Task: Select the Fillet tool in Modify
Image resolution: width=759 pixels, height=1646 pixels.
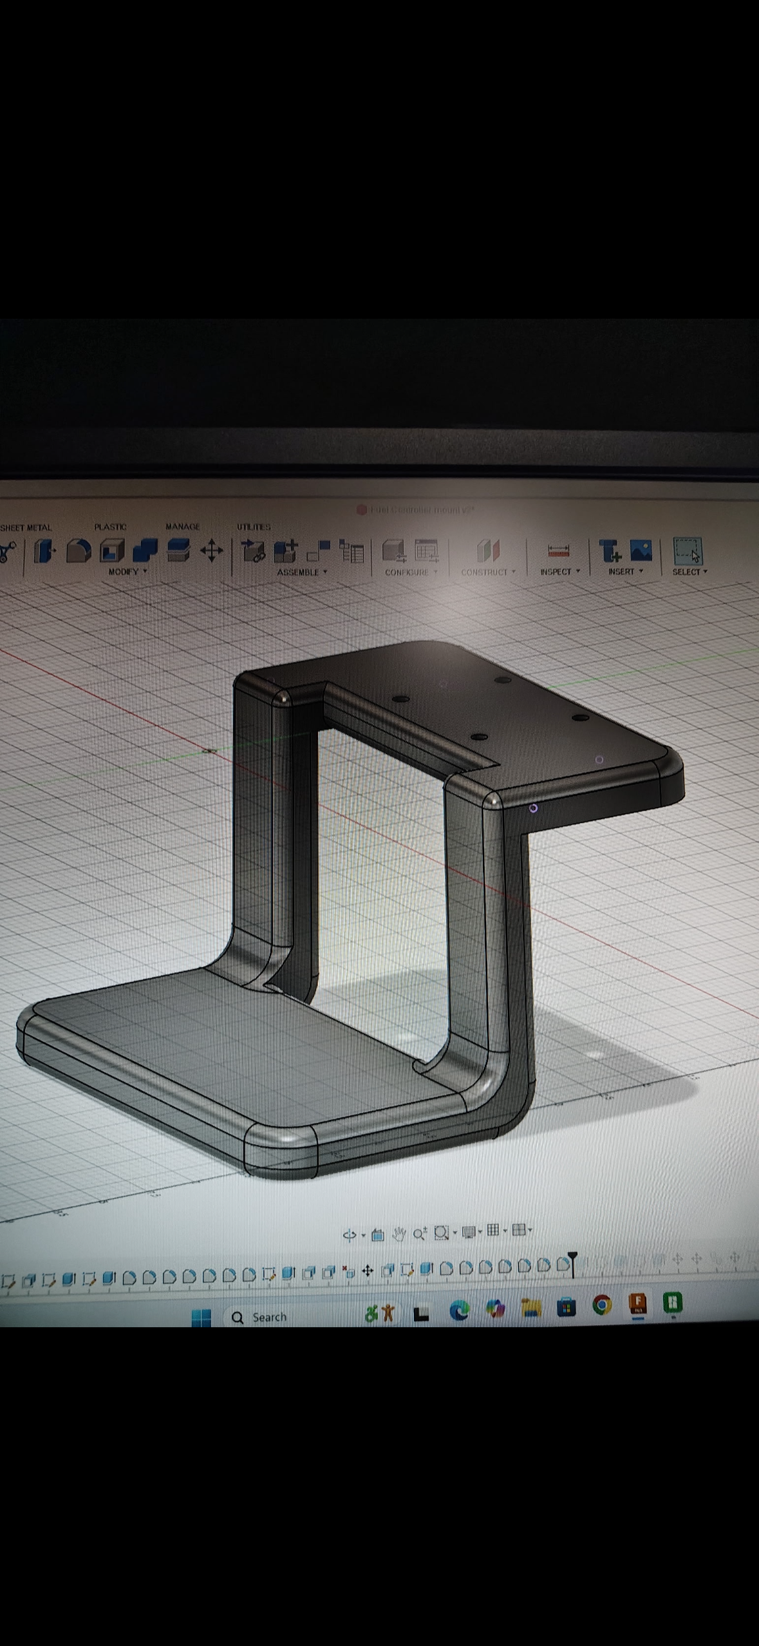Action: pyautogui.click(x=79, y=551)
